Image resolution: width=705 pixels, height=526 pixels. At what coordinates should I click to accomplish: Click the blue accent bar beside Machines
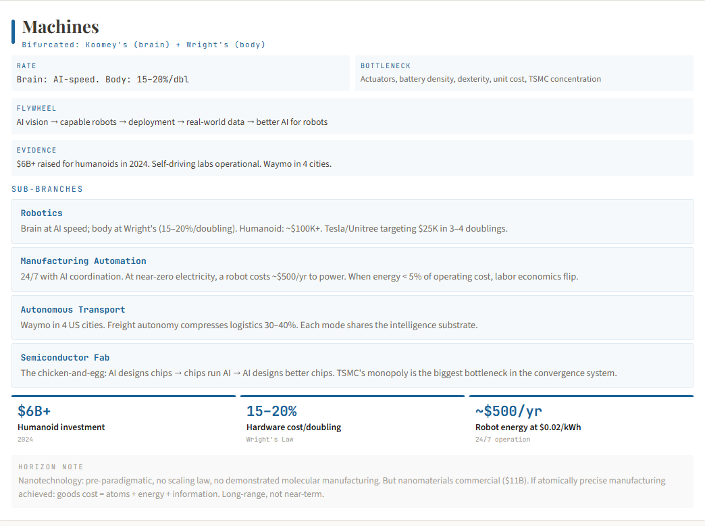13,32
